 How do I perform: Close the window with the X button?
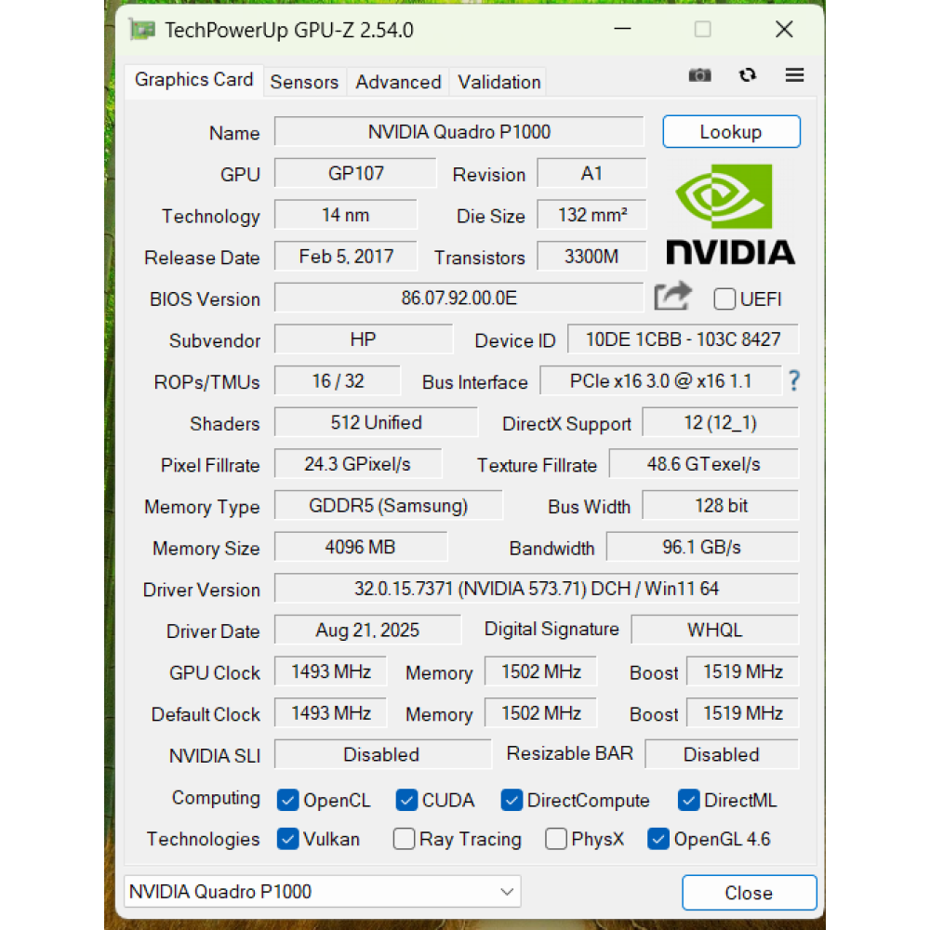point(783,29)
